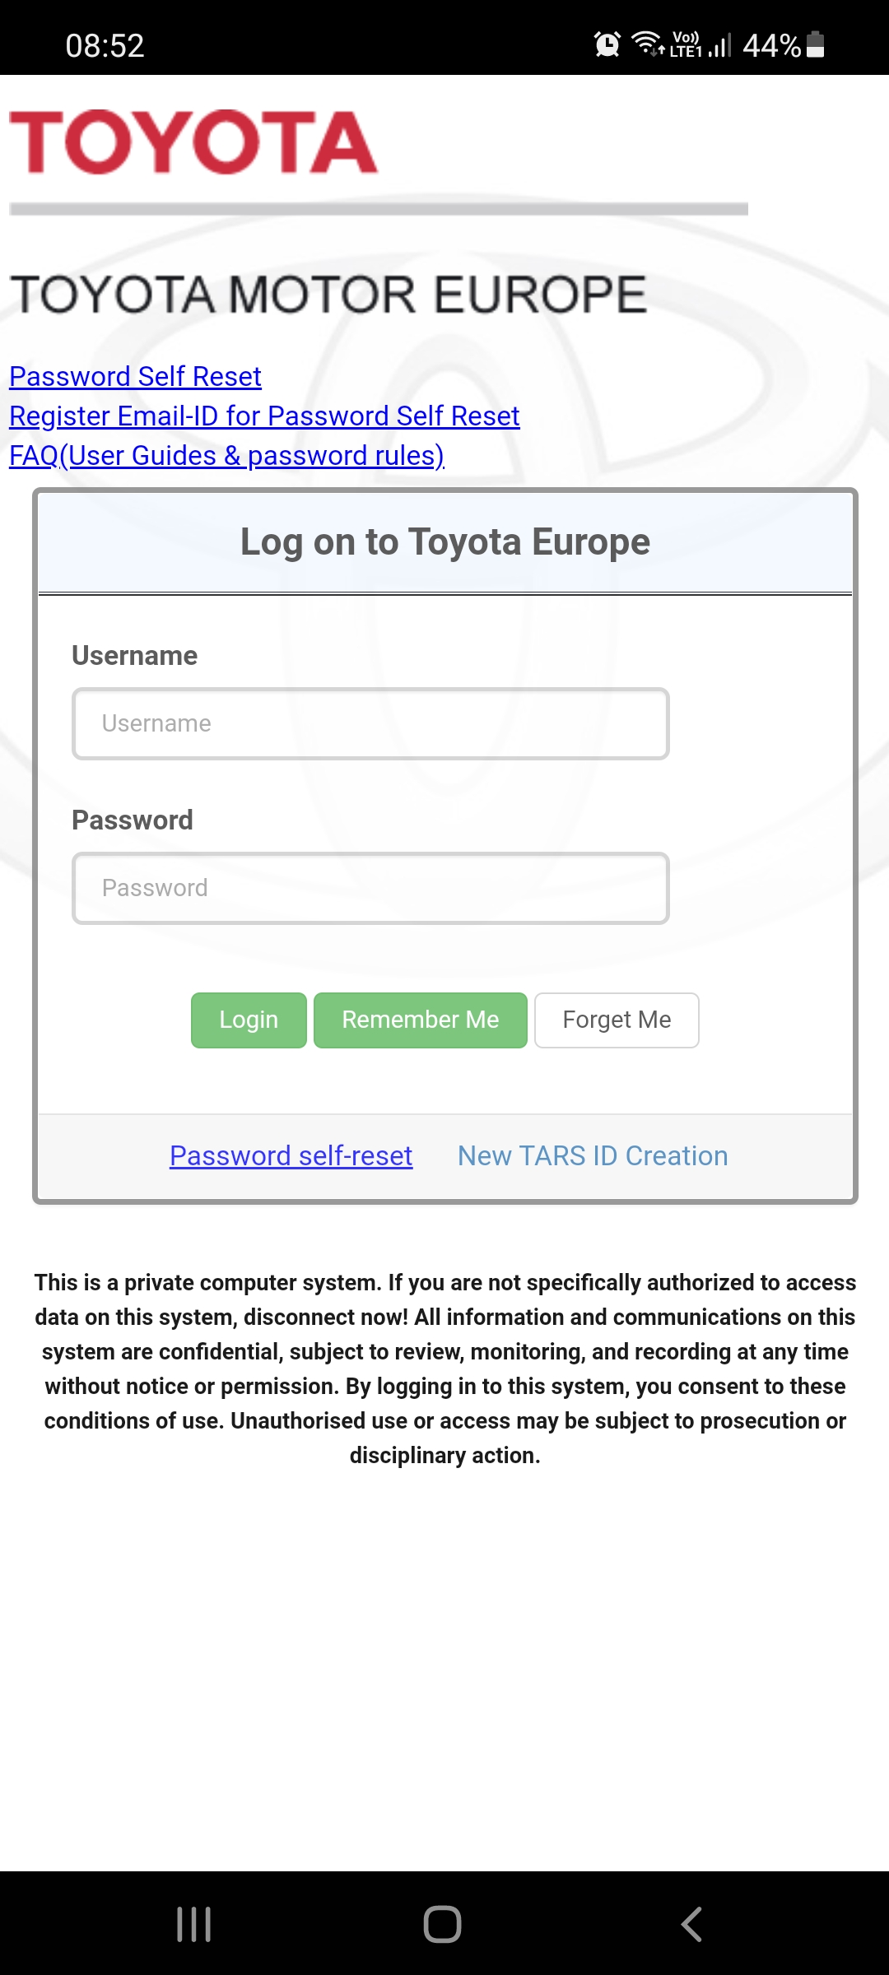Go back with Android back arrow
The image size is (889, 1975).
692,1924
